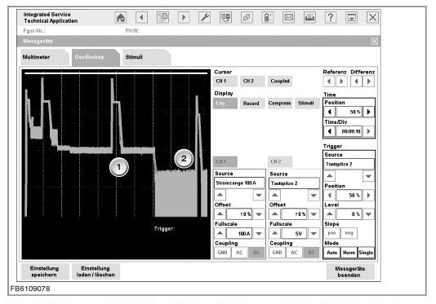Screen dimensions: 436x304
Task: Go to the home screen icon
Action: point(121,18)
